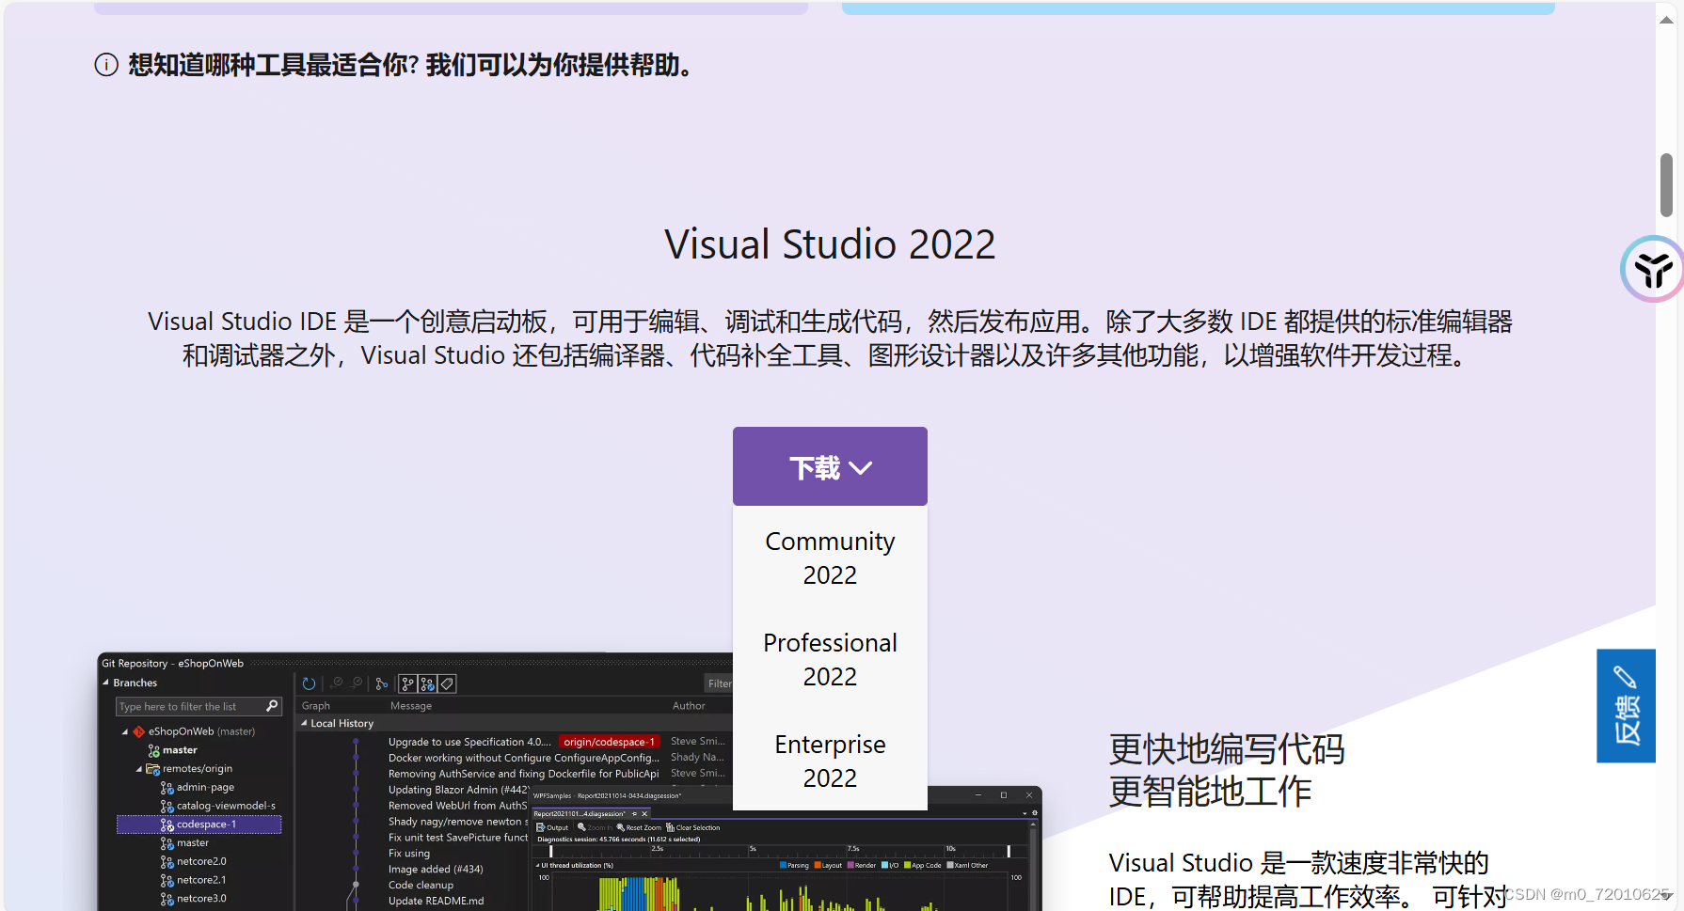Toggle the show remote branches icon
1684x911 pixels.
click(x=427, y=683)
